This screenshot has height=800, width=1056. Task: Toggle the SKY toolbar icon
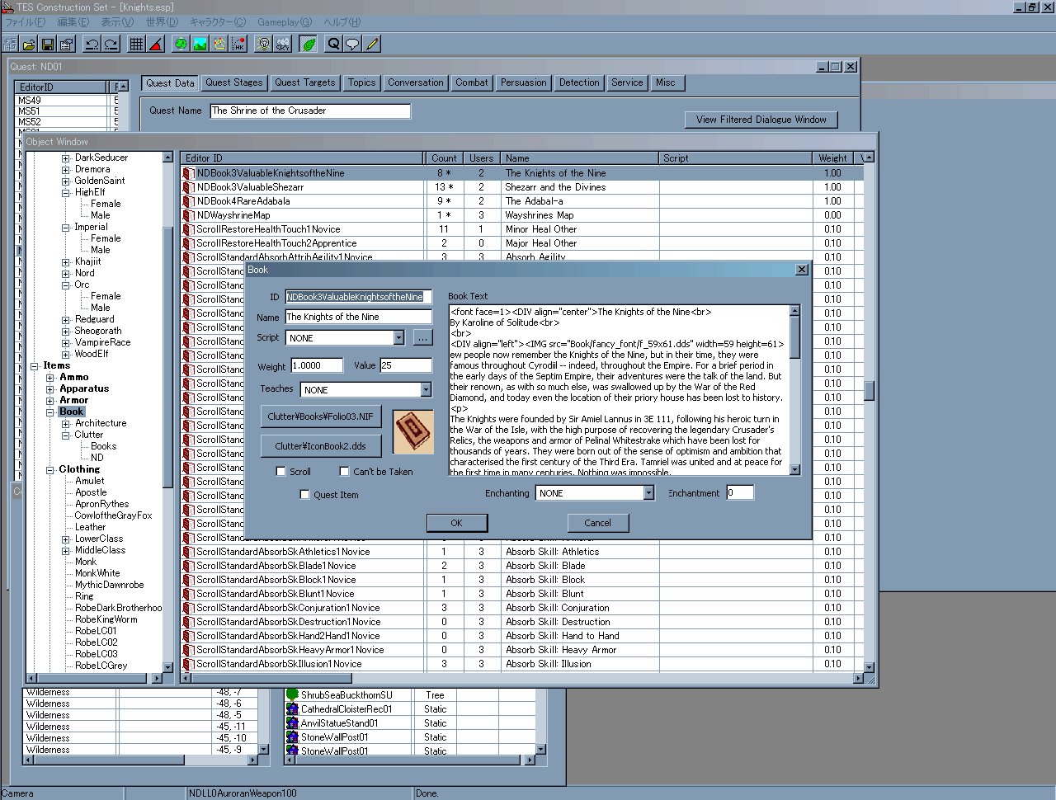click(283, 44)
